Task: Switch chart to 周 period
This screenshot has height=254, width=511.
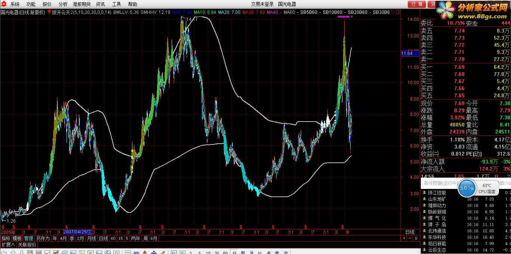Action: [146, 238]
